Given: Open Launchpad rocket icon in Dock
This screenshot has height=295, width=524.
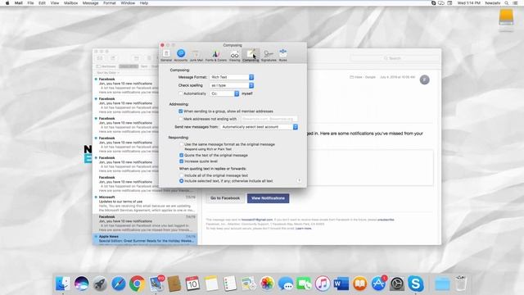Looking at the screenshot, I should [100, 284].
